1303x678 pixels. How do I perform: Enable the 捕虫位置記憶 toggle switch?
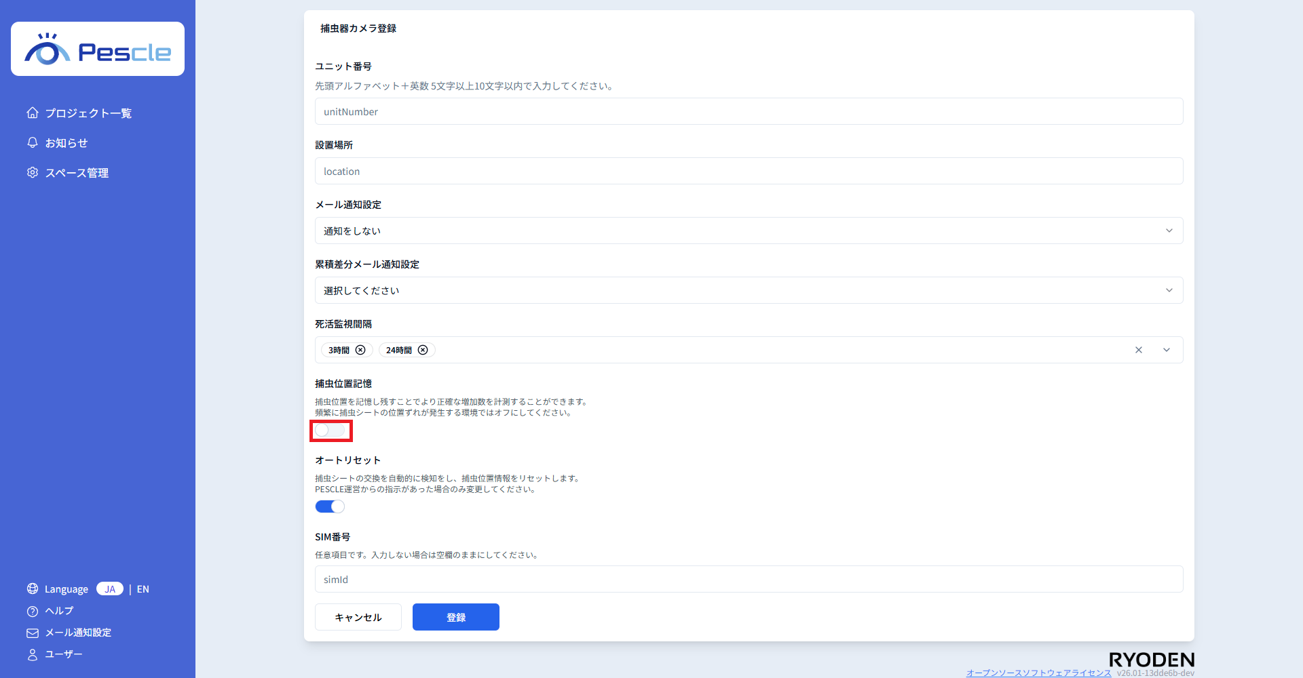point(330,431)
